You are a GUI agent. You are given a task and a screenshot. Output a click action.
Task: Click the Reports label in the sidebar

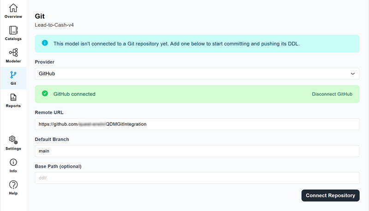pos(13,106)
